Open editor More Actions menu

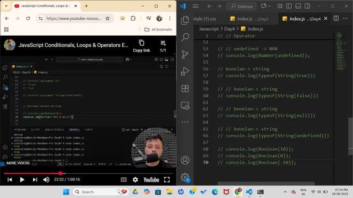point(345,19)
